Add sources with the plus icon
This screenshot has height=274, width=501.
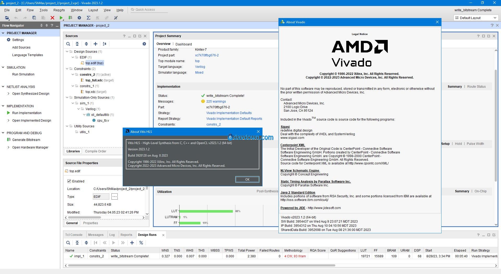96,44
